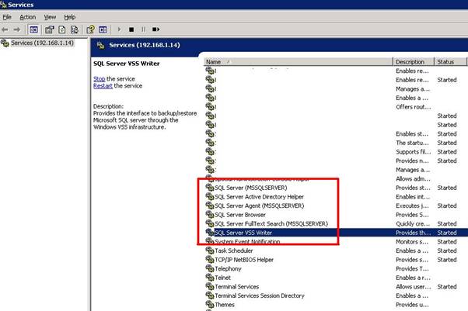
Task: Open the Action menu
Action: coord(27,17)
